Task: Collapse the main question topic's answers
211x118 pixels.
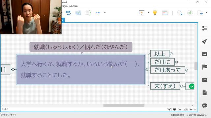Action: 147,69
